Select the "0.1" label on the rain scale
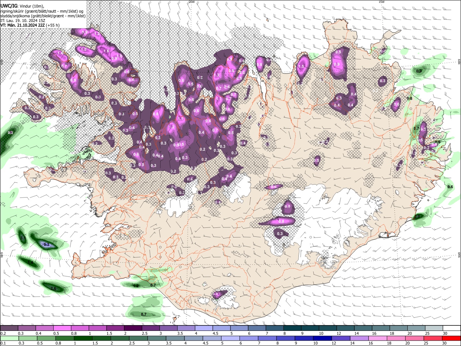Screen dimensions: 461x346 tap(3, 343)
